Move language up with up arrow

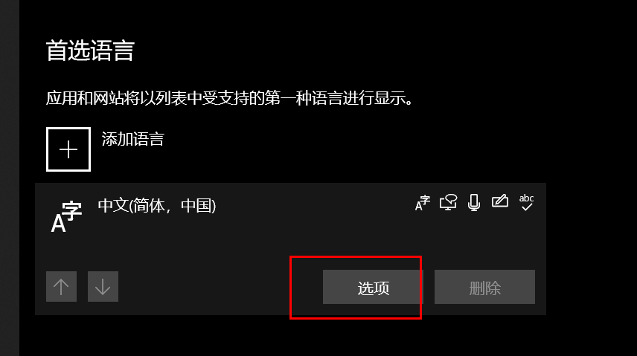pos(61,287)
